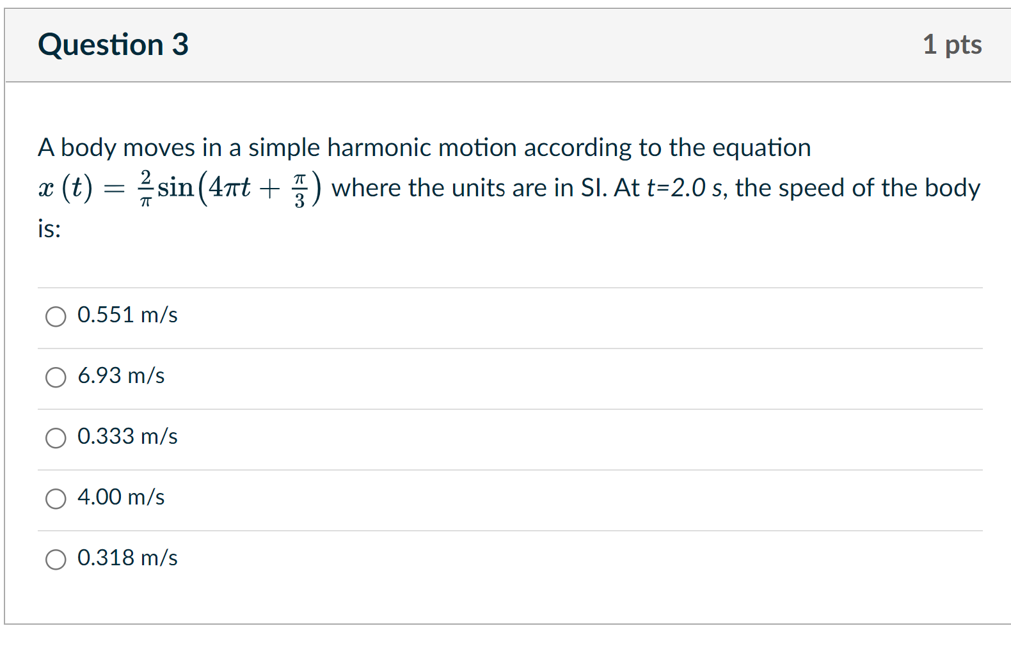
Task: Click the harmonic motion equation text
Action: click(179, 187)
